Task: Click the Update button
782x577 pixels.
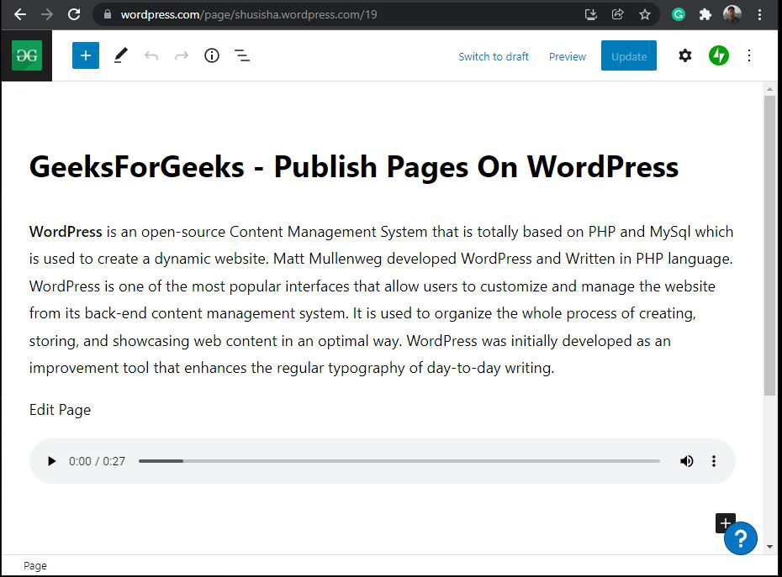Action: point(629,55)
